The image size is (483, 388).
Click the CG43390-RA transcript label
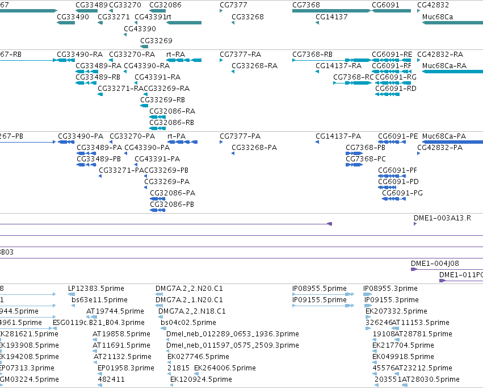point(147,66)
